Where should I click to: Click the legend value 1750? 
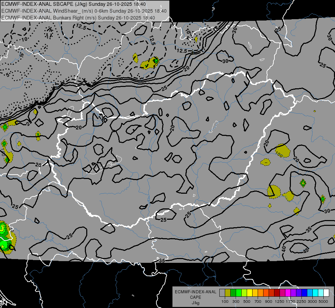291,301
